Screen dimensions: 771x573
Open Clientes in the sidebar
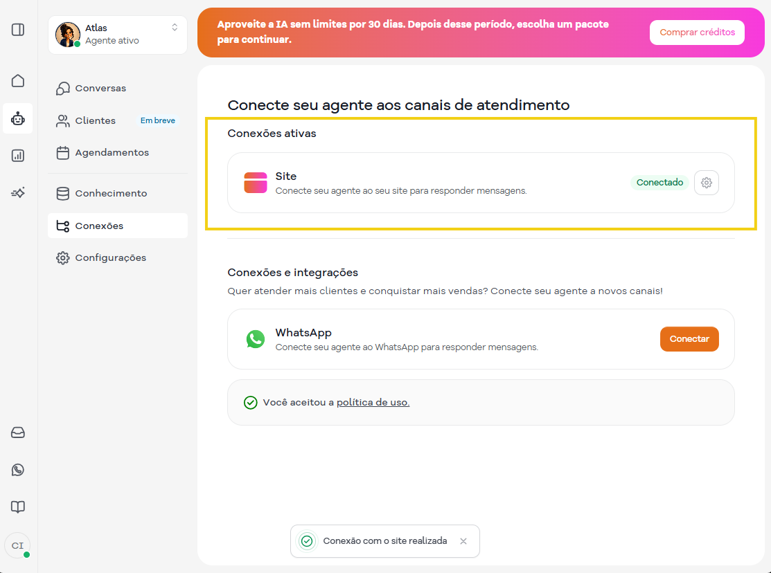pos(118,121)
